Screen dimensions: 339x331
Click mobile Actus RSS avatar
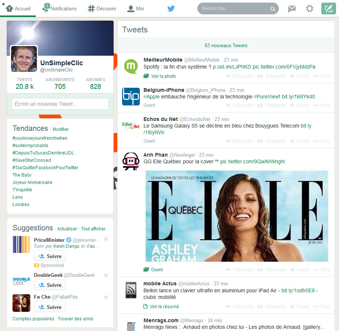[x=131, y=290]
